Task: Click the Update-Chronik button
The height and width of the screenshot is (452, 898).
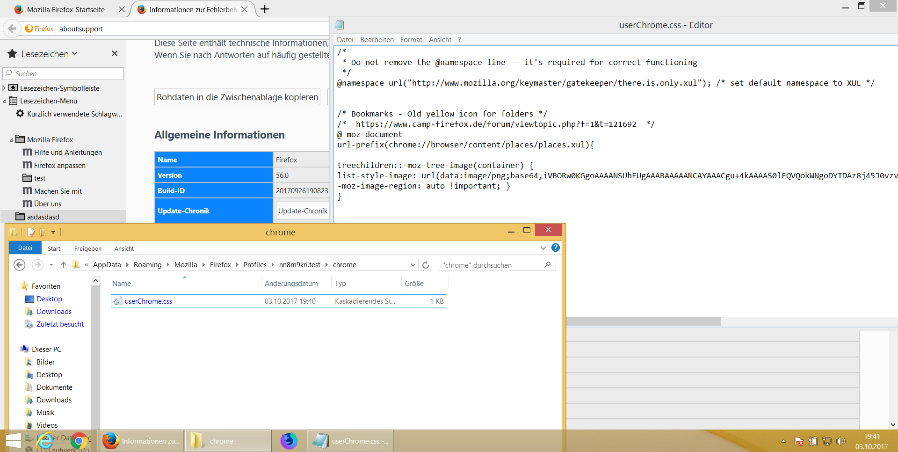Action: 303,211
